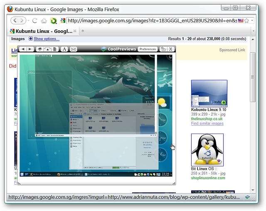Close the CoolPreviews preview window
This screenshot has height=211, width=266.
pyautogui.click(x=171, y=49)
